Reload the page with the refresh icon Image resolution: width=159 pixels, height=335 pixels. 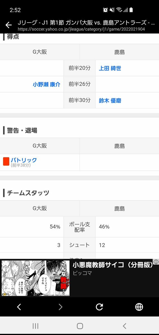coord(99,307)
